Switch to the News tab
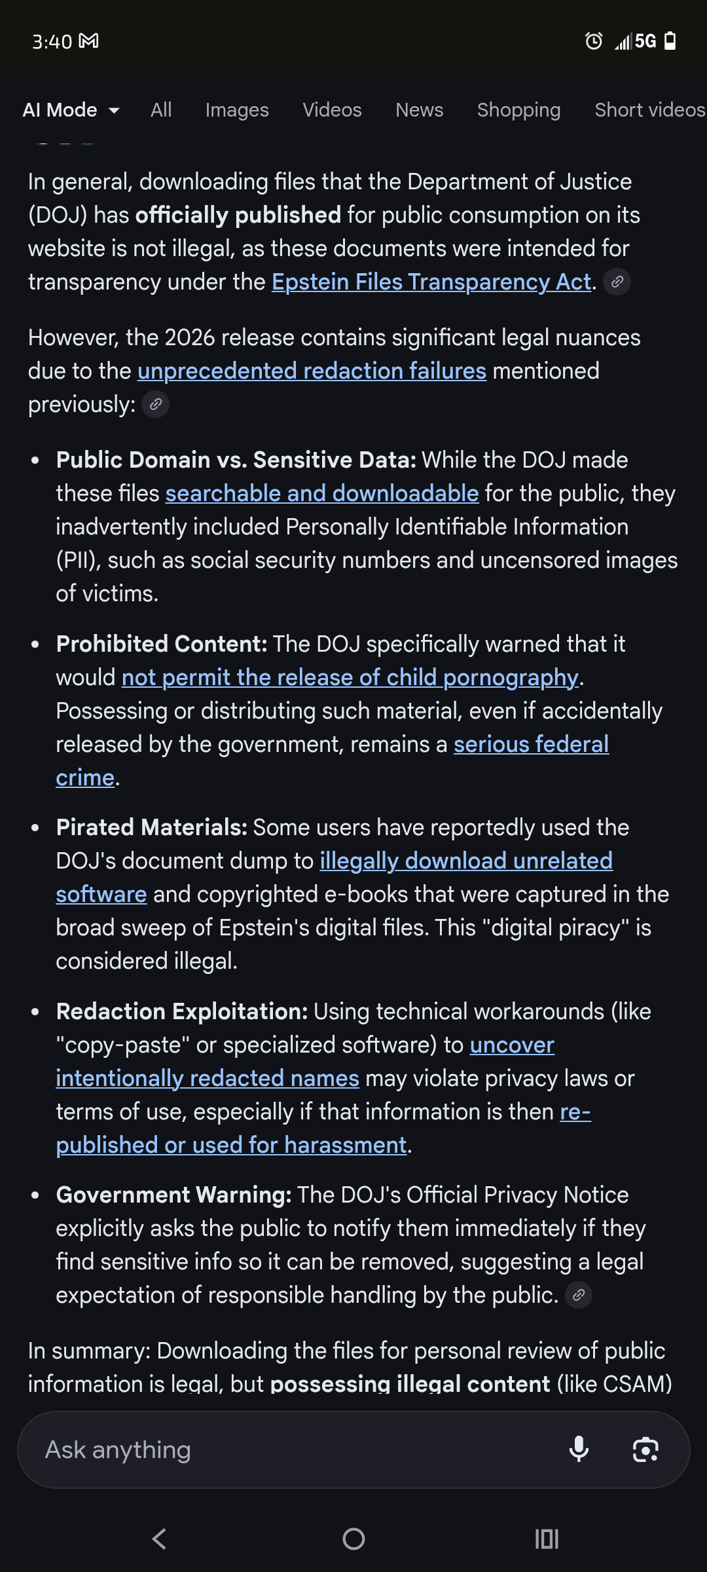Image resolution: width=707 pixels, height=1572 pixels. 419,110
